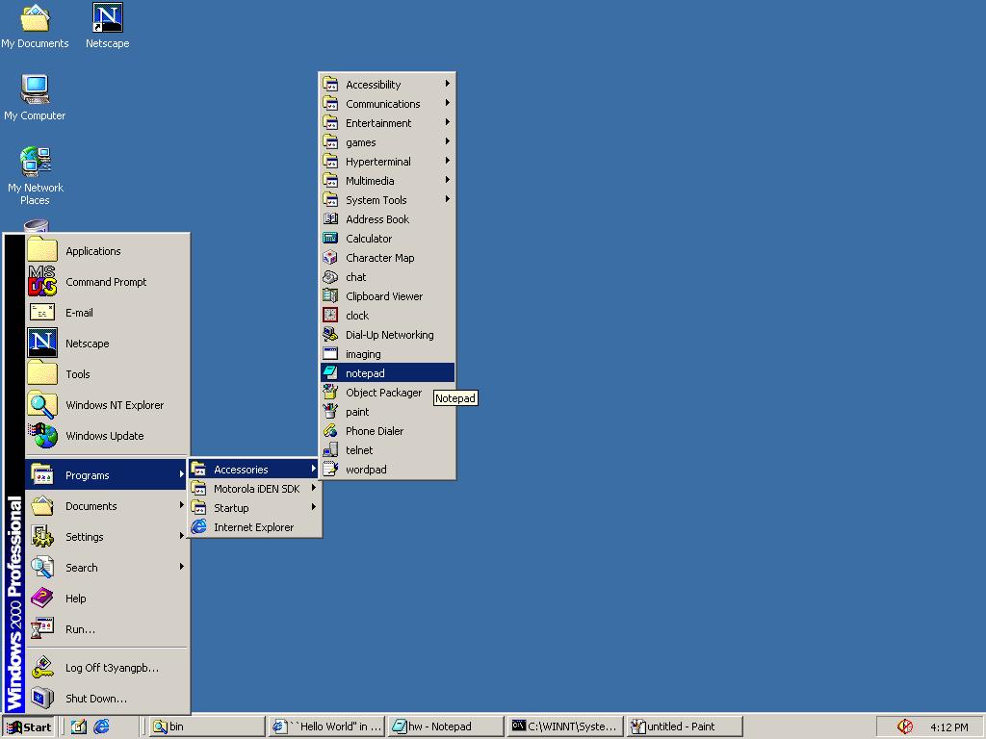Expand the Multimedia submenu arrow

(x=447, y=180)
